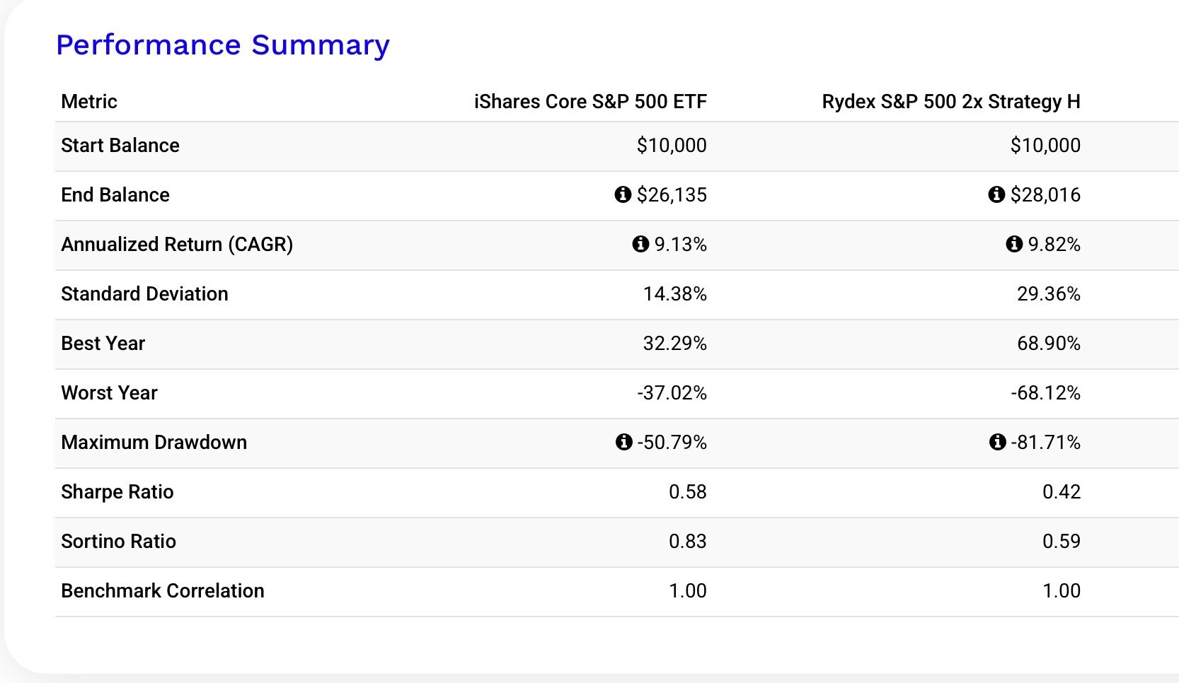Click the iShares Core S&P 500 ETF header
The image size is (1179, 683).
point(590,102)
